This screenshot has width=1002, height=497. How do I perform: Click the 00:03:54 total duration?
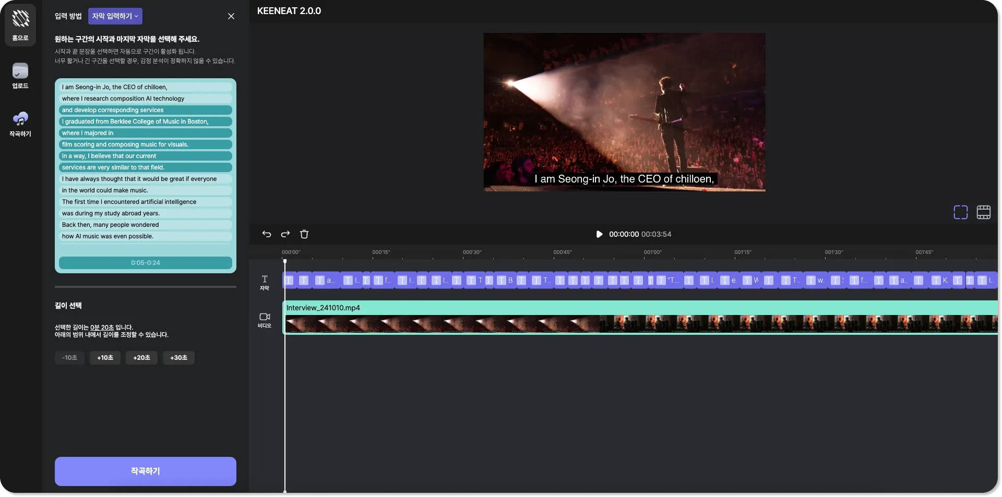pos(656,234)
